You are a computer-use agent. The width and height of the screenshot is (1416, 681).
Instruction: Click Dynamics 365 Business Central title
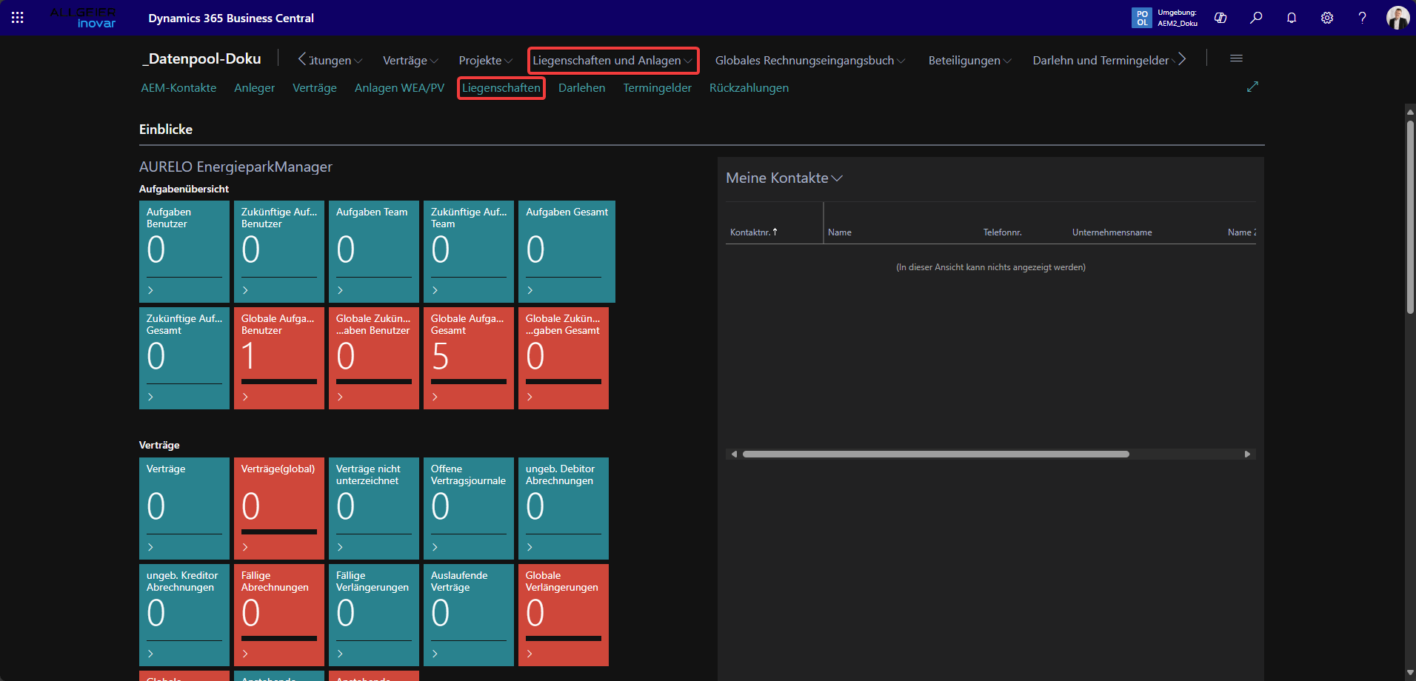[x=231, y=18]
